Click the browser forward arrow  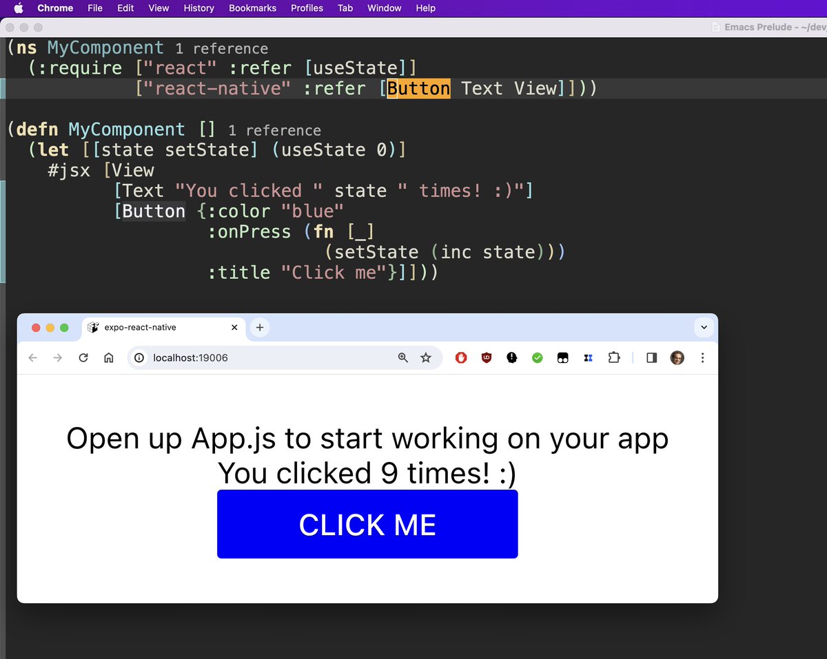click(x=58, y=357)
